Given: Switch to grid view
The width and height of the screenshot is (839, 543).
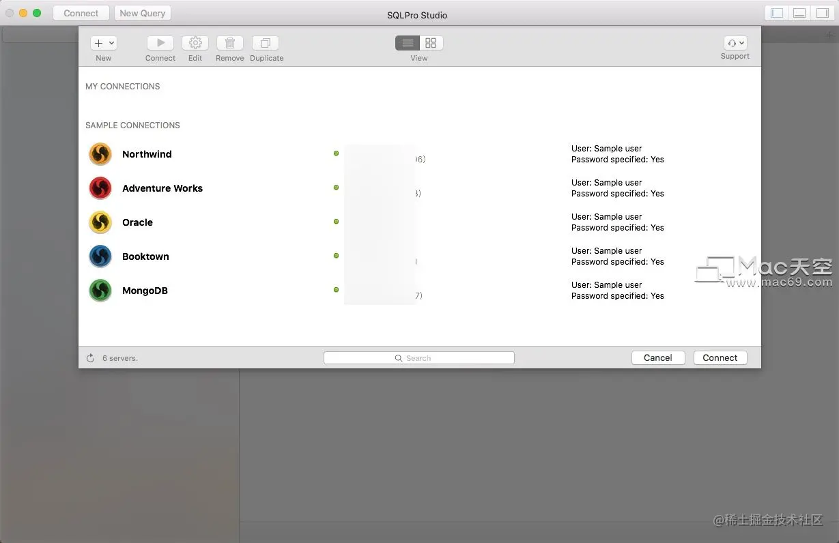Looking at the screenshot, I should 431,43.
